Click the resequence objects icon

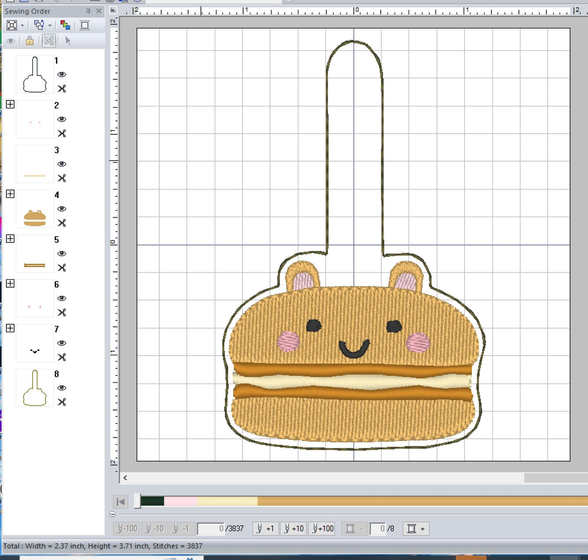(x=39, y=25)
